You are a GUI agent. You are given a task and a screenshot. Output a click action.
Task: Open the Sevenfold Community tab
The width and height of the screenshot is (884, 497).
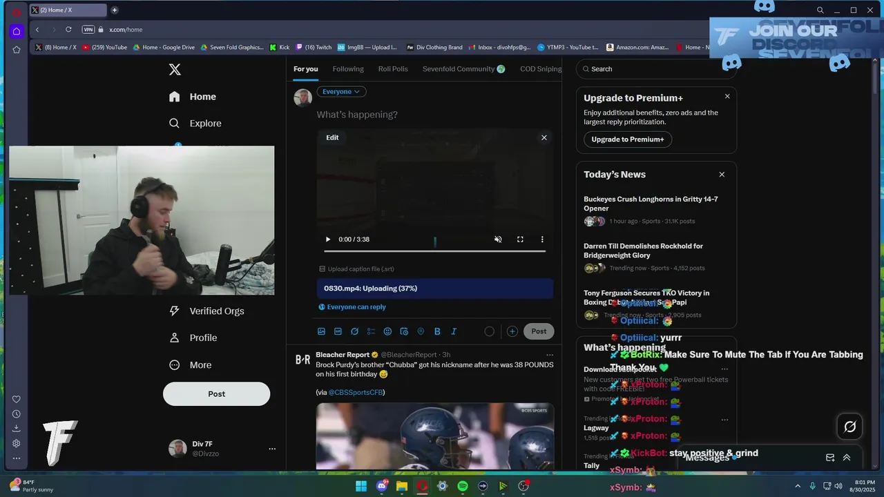(x=463, y=69)
